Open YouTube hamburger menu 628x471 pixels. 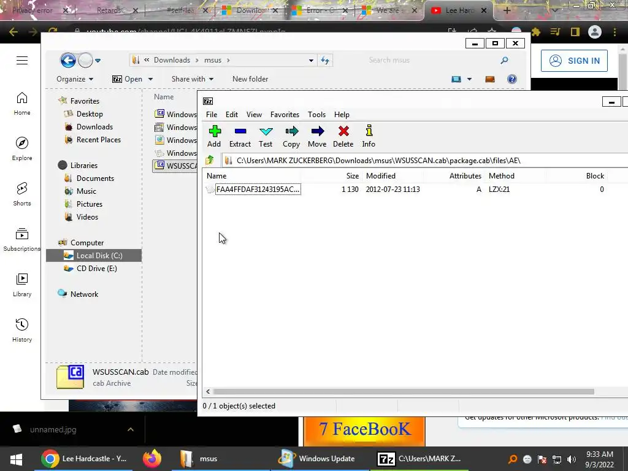click(22, 61)
